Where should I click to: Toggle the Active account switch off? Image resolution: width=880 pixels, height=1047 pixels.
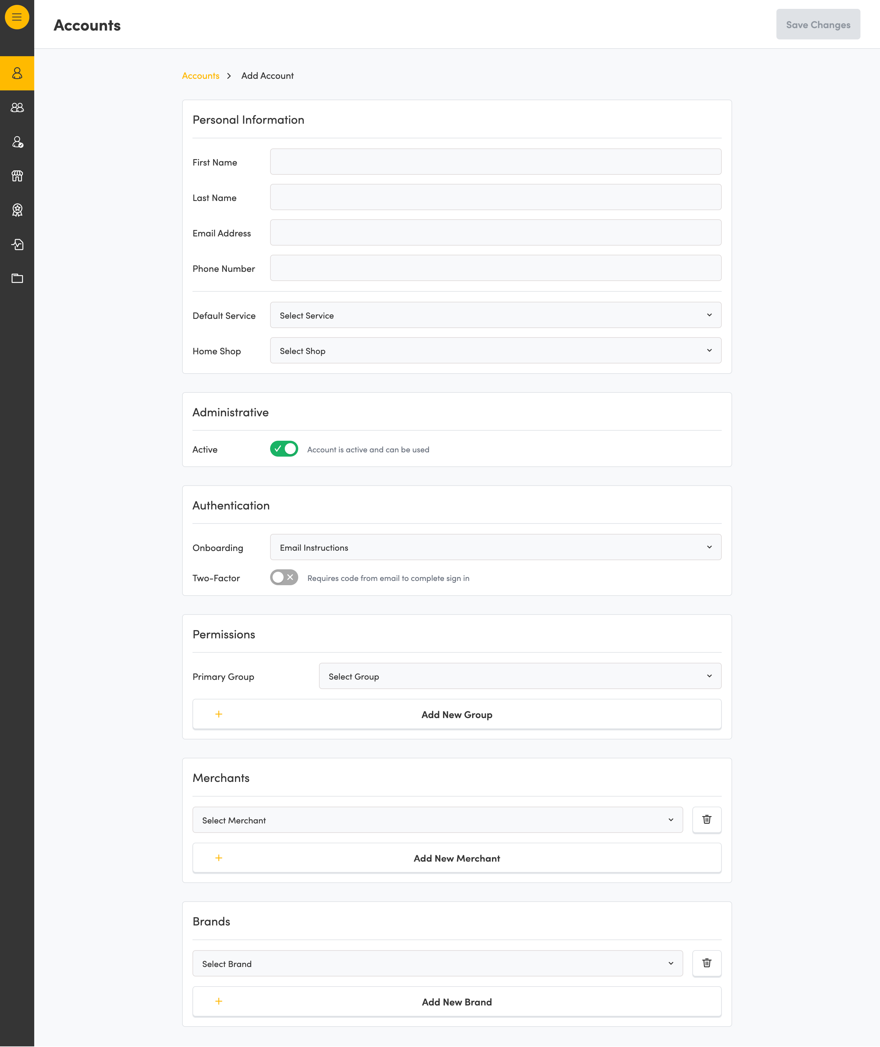[x=284, y=449]
